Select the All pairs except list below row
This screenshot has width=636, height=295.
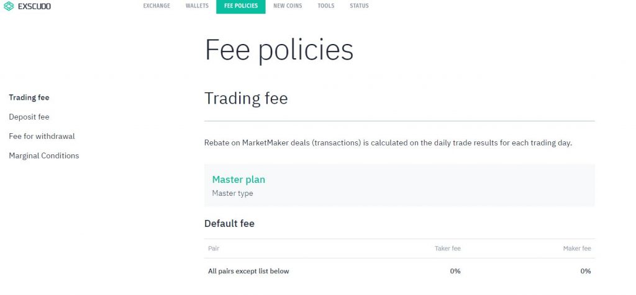tap(399, 271)
